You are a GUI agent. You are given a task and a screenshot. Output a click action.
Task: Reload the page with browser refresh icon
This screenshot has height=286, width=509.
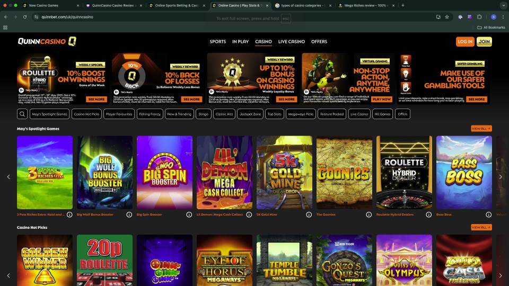[x=25, y=17]
